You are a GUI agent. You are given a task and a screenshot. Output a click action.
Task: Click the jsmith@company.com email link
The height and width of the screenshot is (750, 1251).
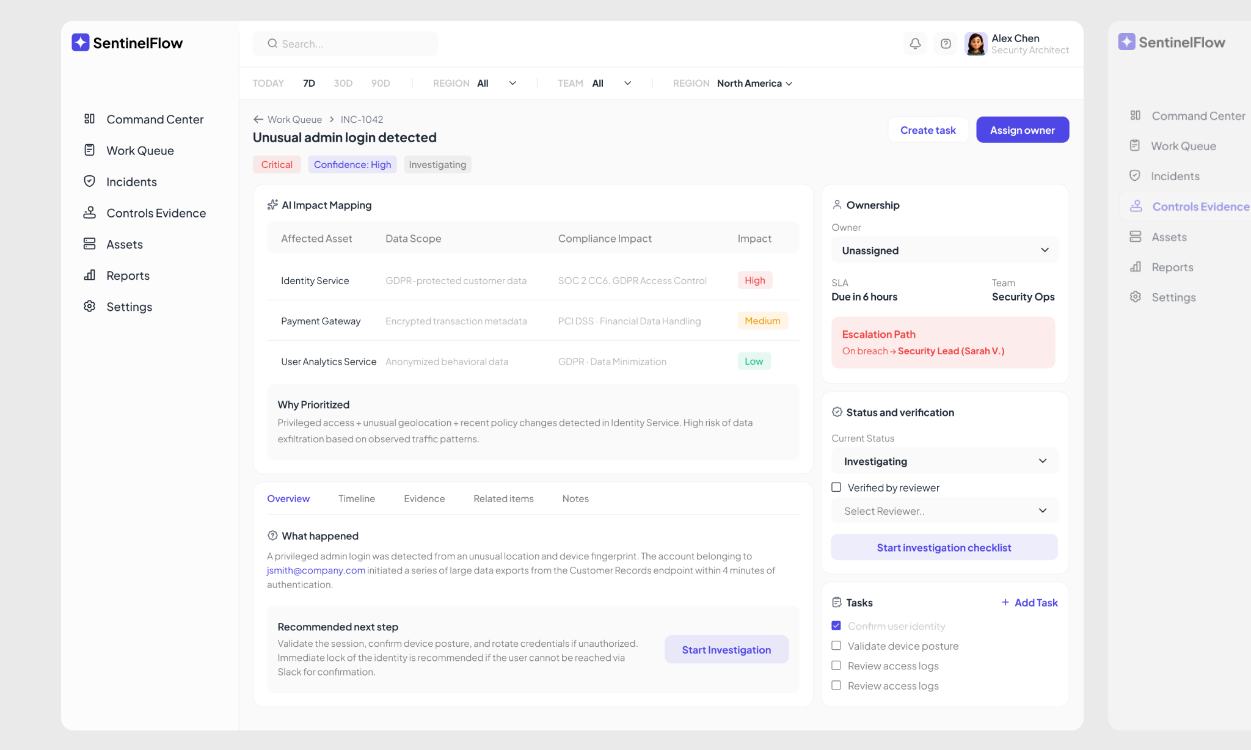[x=316, y=570]
